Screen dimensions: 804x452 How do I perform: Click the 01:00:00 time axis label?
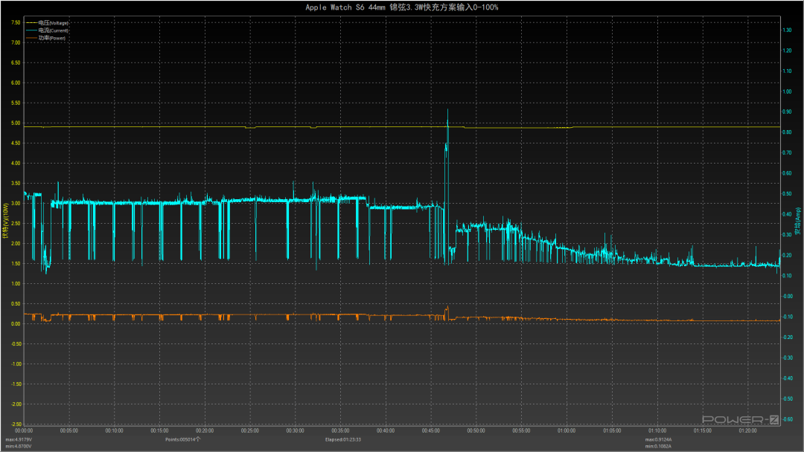point(567,431)
